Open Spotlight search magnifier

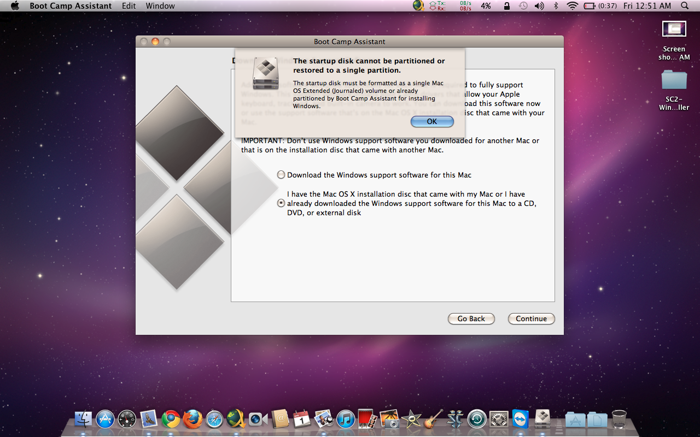tap(685, 6)
